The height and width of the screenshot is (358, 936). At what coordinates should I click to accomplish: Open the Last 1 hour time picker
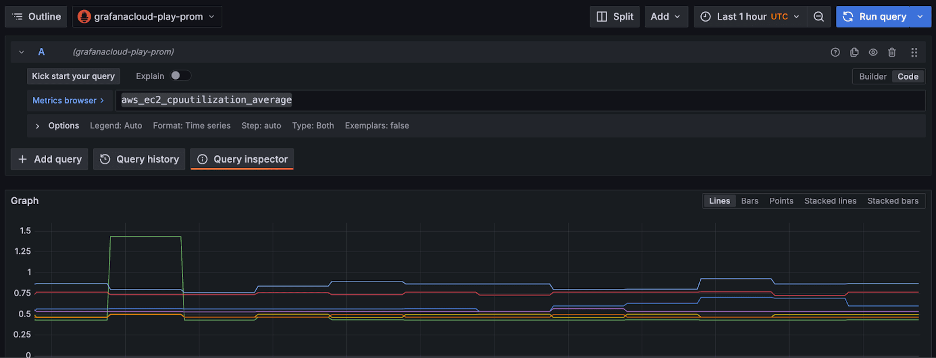[751, 16]
